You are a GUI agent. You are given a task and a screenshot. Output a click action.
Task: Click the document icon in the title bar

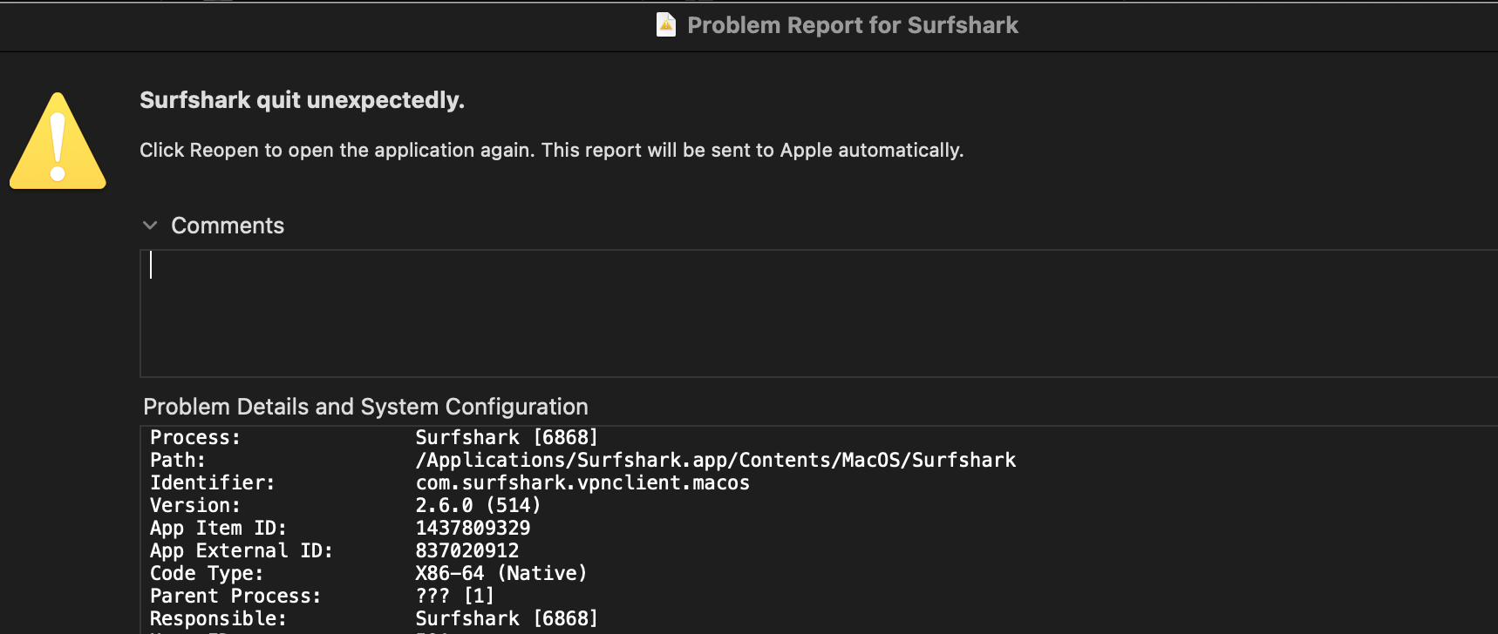pyautogui.click(x=666, y=24)
